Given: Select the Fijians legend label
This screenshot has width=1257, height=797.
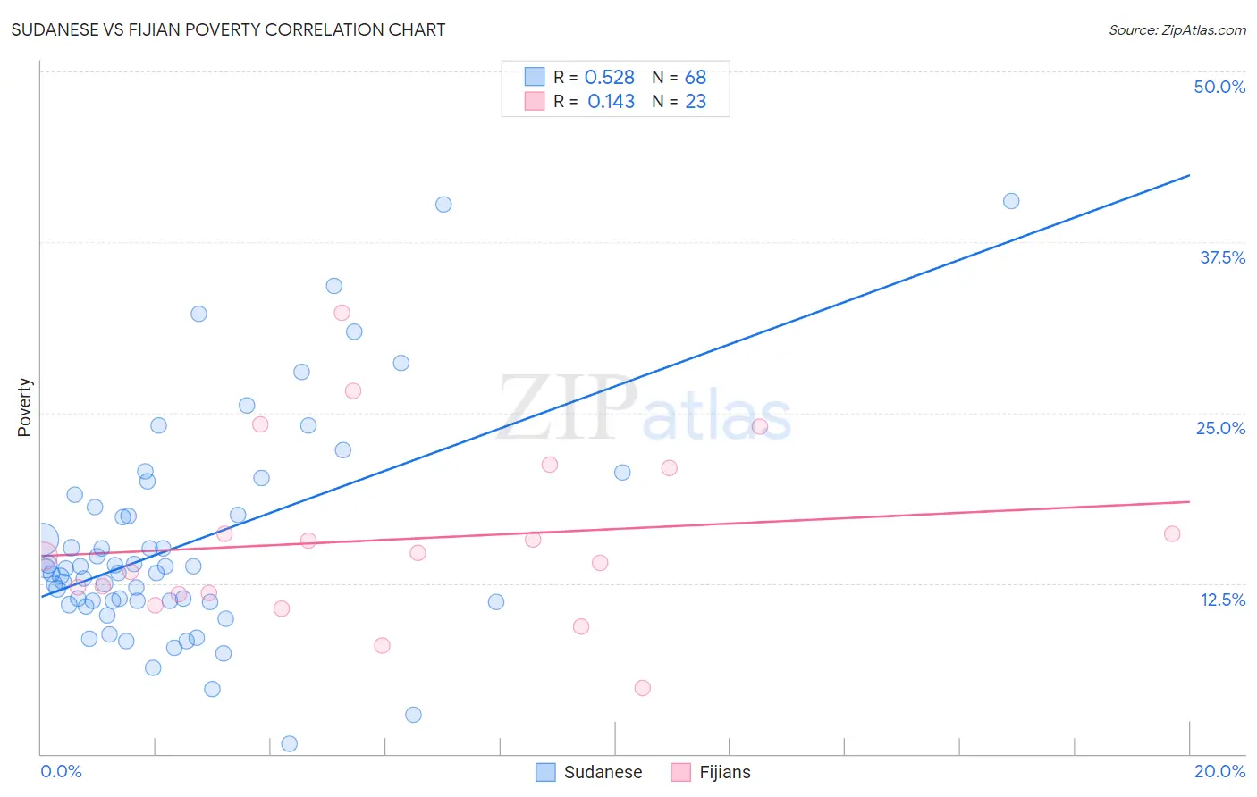Looking at the screenshot, I should pos(725,772).
